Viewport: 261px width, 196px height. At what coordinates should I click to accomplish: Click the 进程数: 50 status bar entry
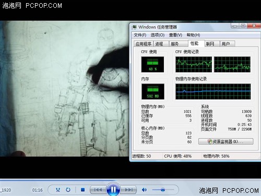[141, 156]
